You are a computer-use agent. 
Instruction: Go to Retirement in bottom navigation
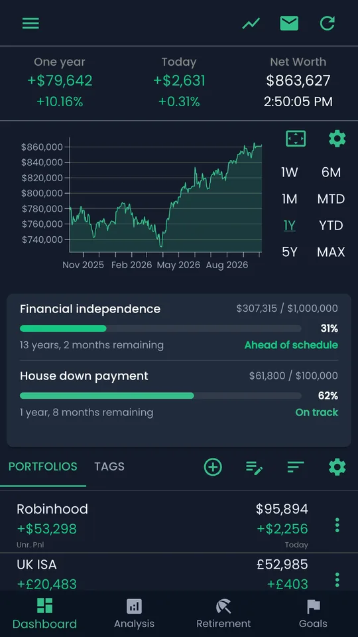click(x=223, y=613)
